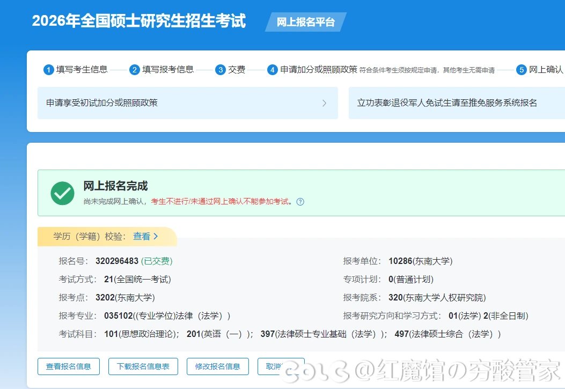Image resolution: width=565 pixels, height=389 pixels.
Task: Select the 申请加分或照顾政策 step label
Action: click(x=318, y=70)
